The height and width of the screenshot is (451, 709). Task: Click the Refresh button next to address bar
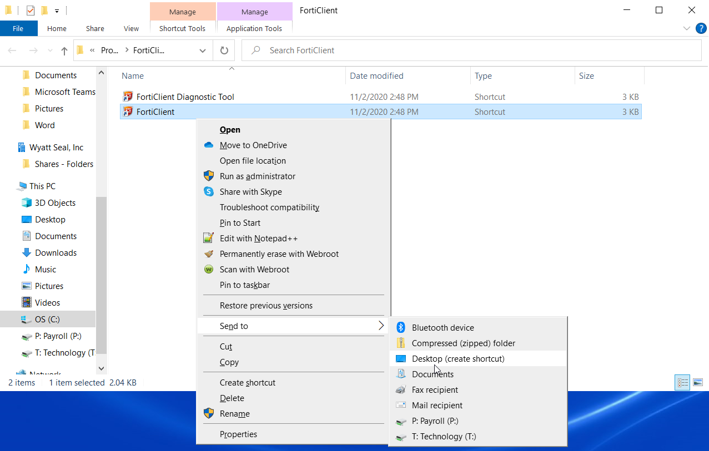coord(224,50)
